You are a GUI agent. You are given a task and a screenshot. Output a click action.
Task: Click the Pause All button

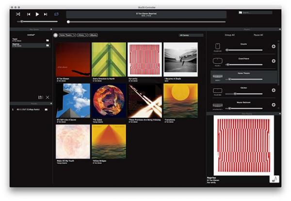(259, 35)
